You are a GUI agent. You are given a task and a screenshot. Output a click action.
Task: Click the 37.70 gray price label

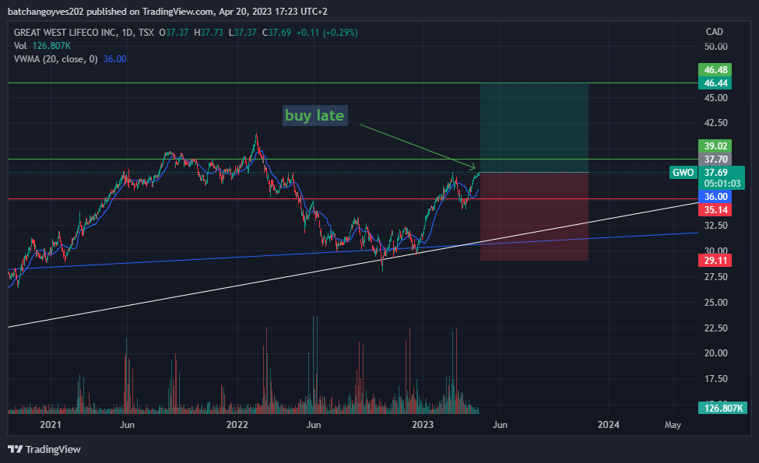click(x=715, y=160)
